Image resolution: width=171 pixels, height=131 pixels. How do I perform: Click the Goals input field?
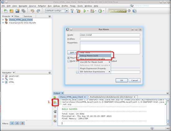(x=110, y=35)
